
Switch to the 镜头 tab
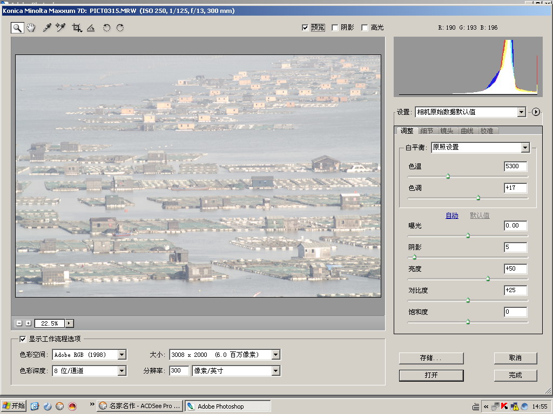coord(447,130)
